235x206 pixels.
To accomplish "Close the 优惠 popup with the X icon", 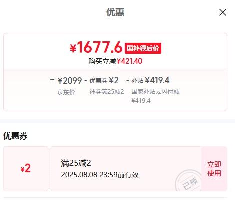I will click(x=223, y=12).
